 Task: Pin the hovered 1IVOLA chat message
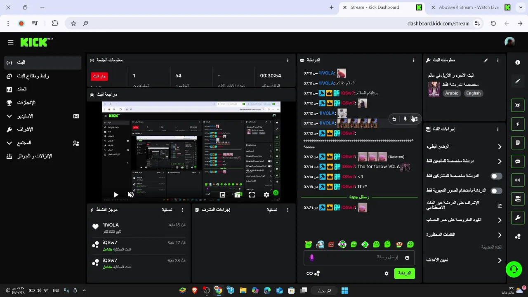pos(405,119)
